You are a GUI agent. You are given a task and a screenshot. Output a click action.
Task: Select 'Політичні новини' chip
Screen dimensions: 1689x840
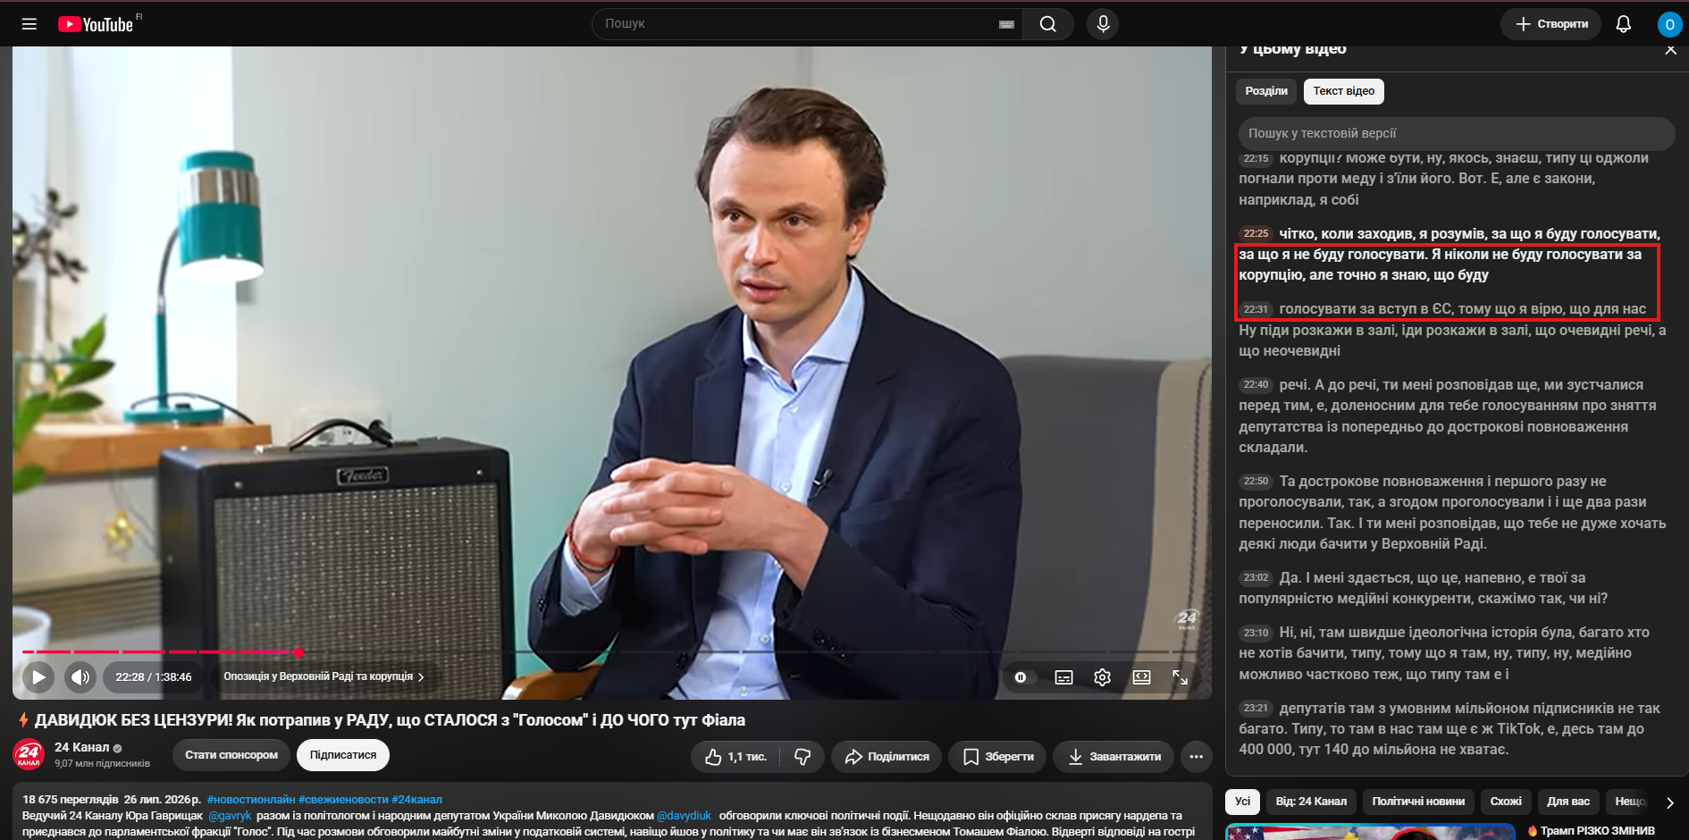(1418, 802)
